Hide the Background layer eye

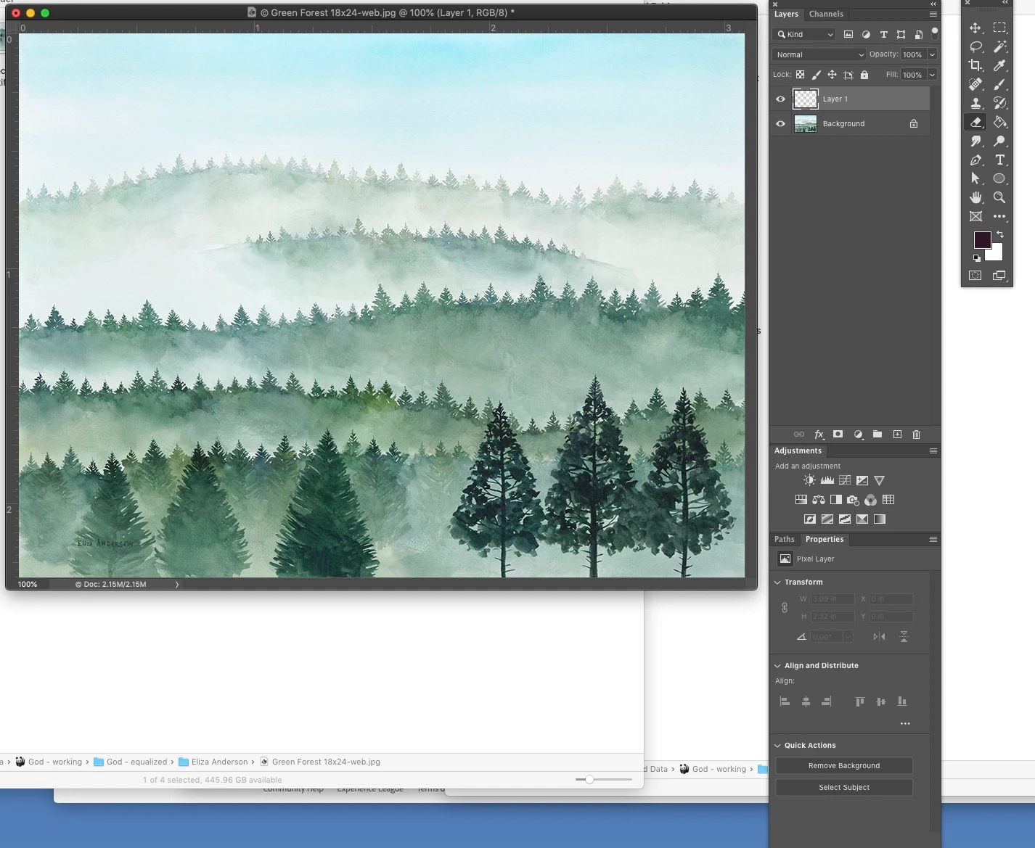(781, 124)
